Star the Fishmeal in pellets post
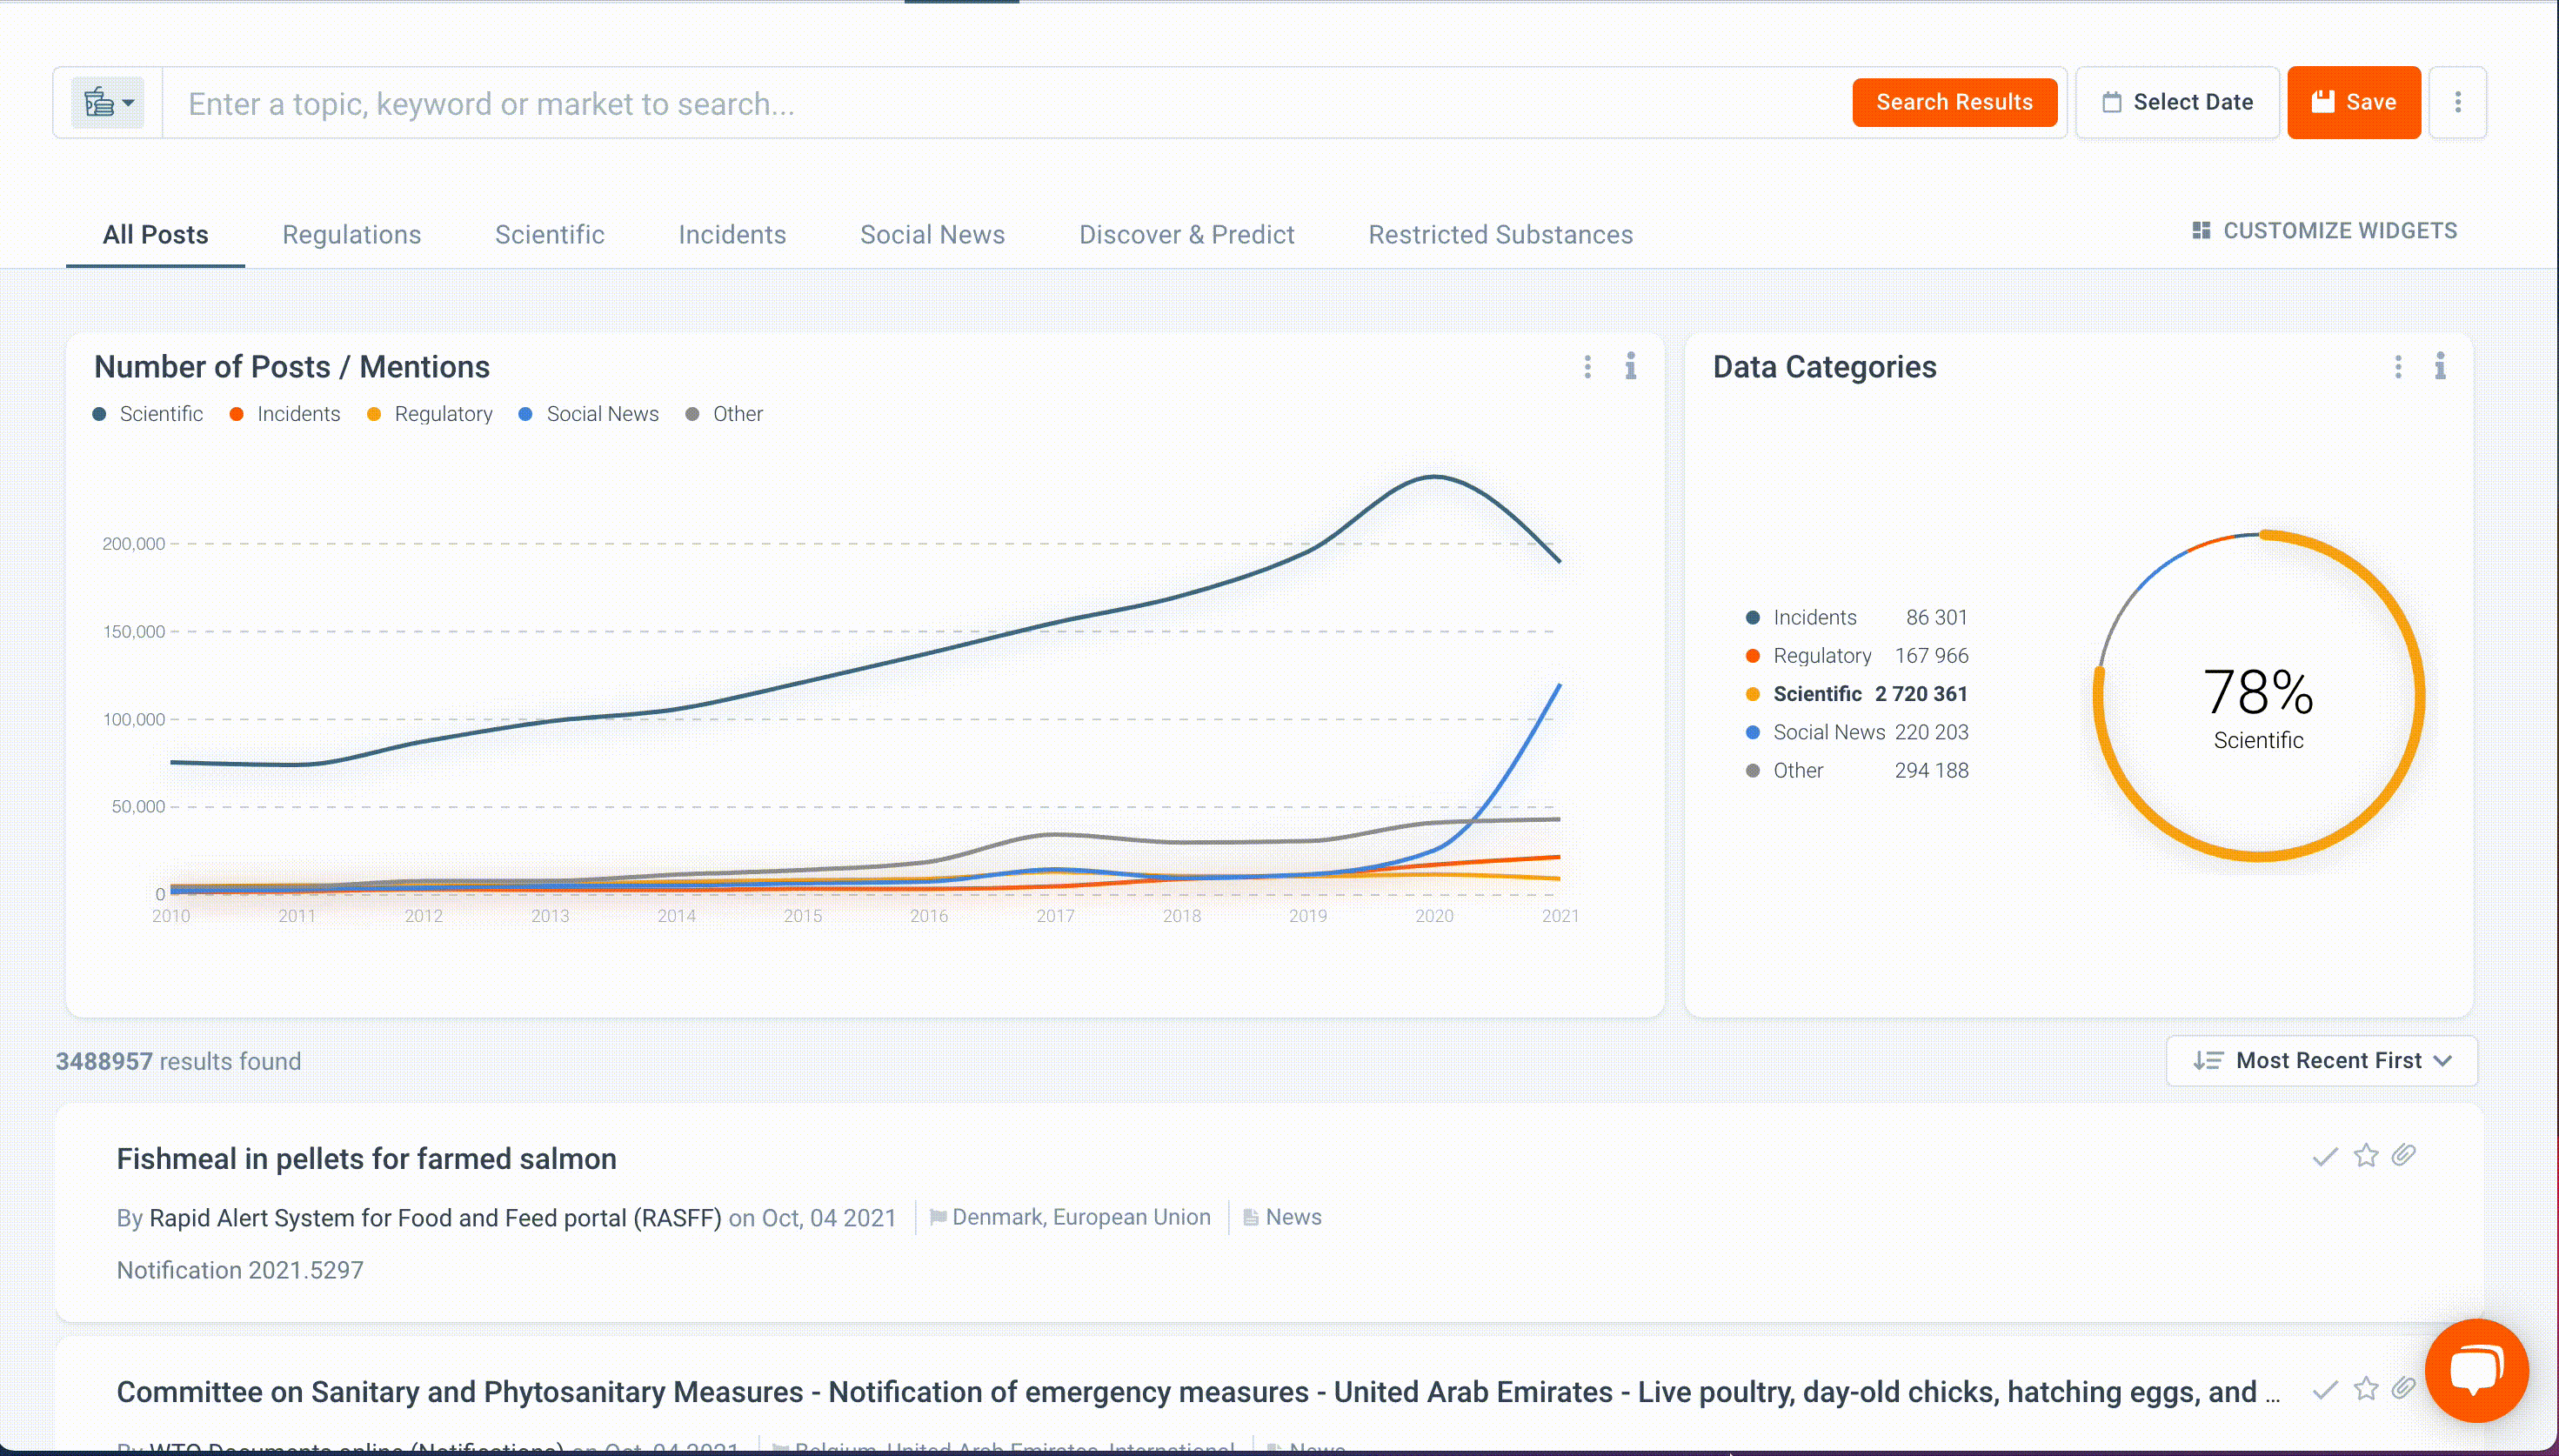The width and height of the screenshot is (2559, 1456). 2365,1156
